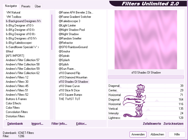Select &<Bkg Designer sf10 I> category
This screenshot has height=140, width=188.
point(20,25)
